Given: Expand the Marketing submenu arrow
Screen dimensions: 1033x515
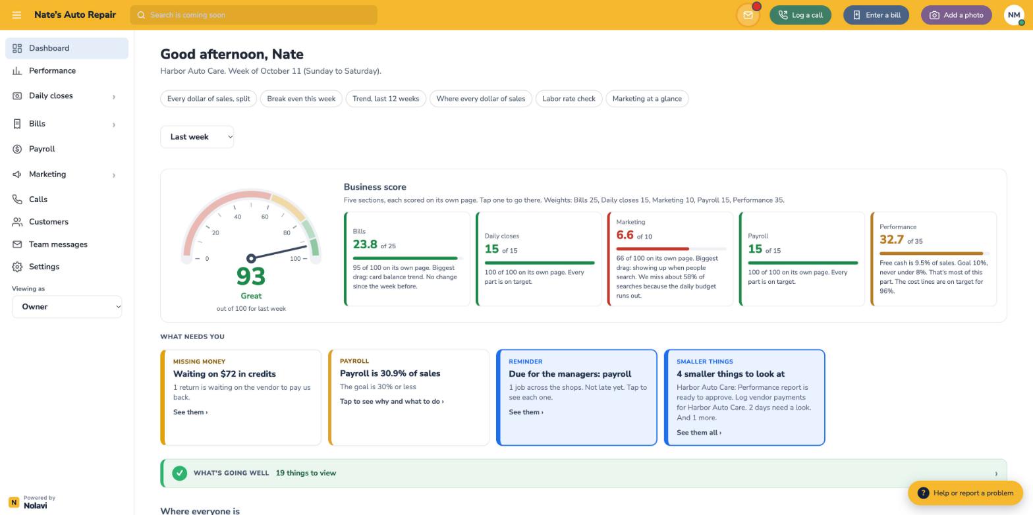Looking at the screenshot, I should pos(114,175).
